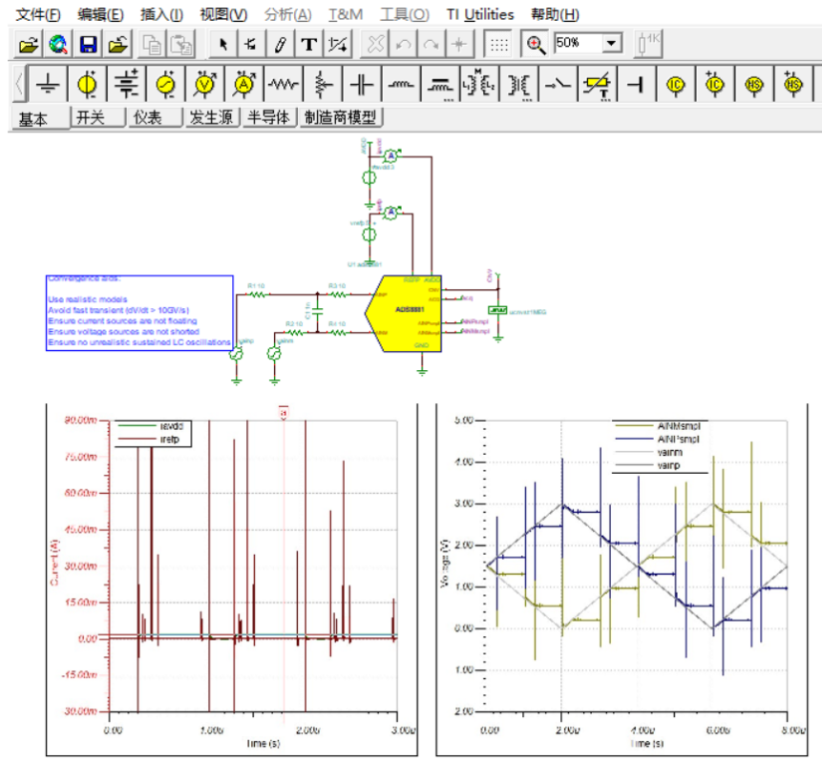
Task: Insert a resistor component
Action: [x=284, y=85]
